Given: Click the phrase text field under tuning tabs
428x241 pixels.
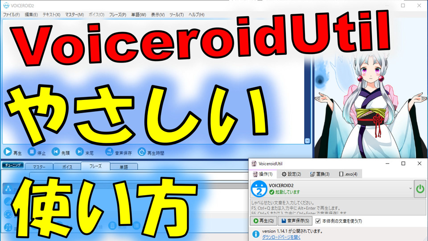Looking at the screenshot, I should coord(139,176).
